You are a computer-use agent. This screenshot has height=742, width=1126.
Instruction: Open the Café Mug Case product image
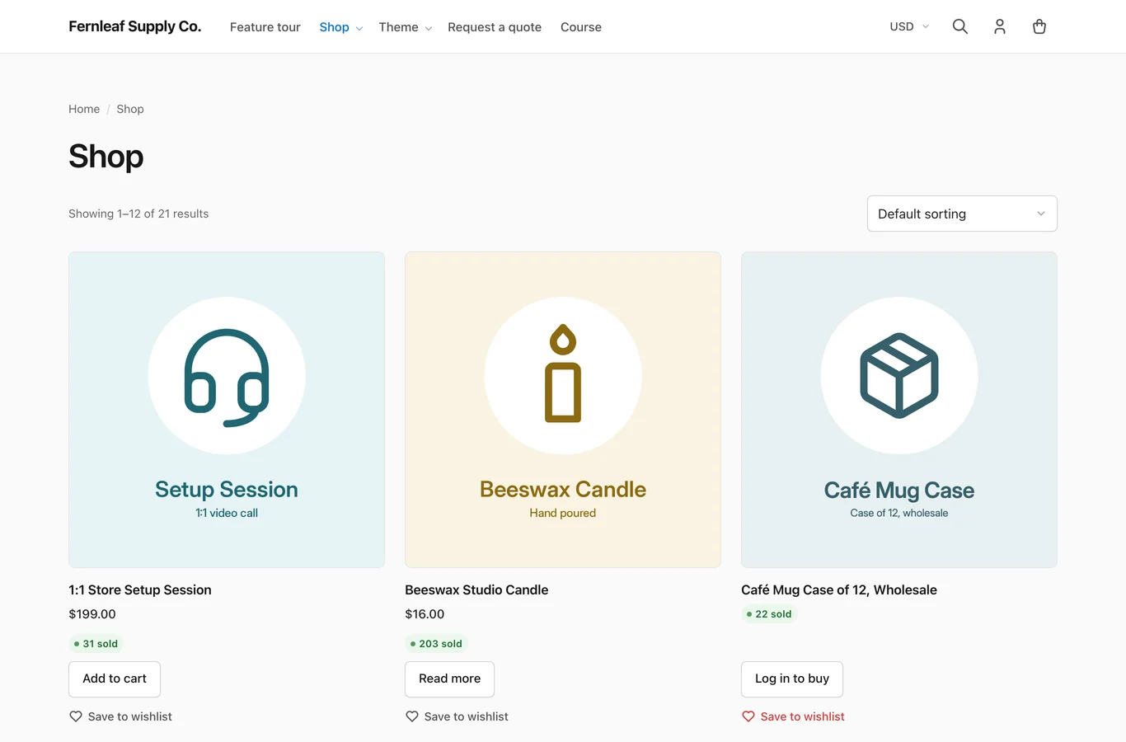coord(899,410)
